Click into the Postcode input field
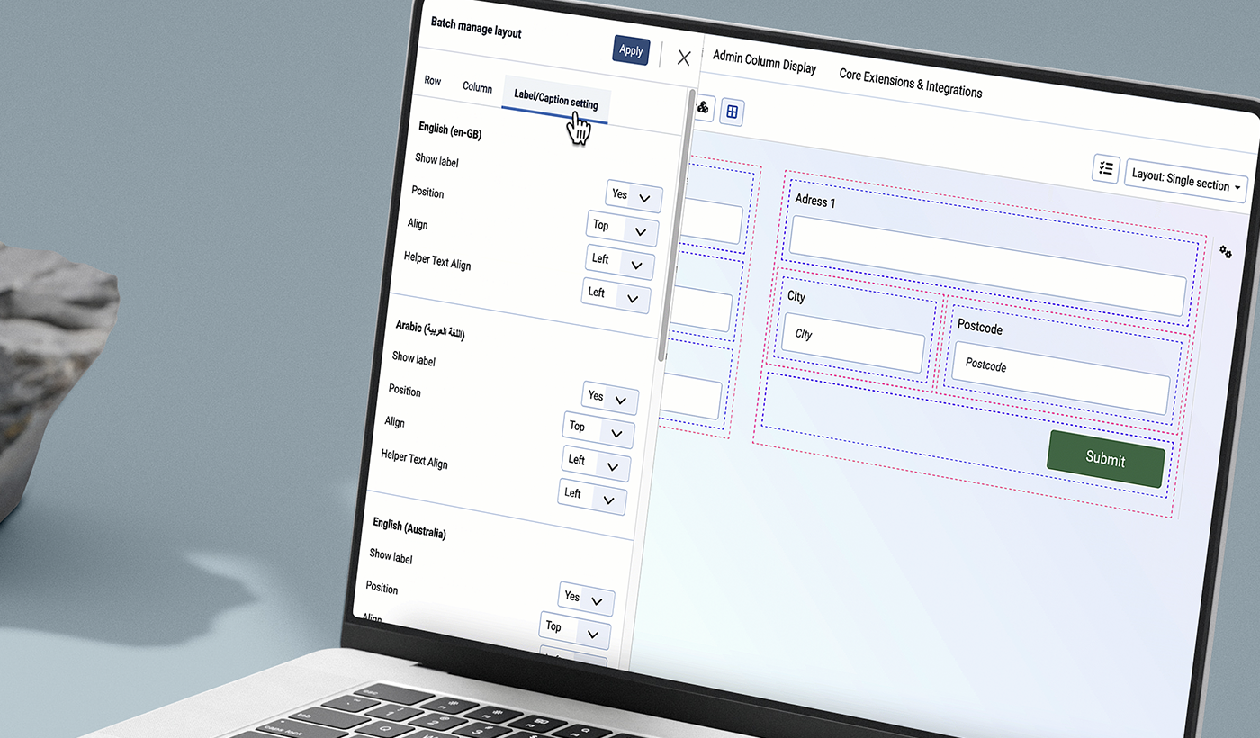This screenshot has width=1260, height=738. click(1060, 375)
